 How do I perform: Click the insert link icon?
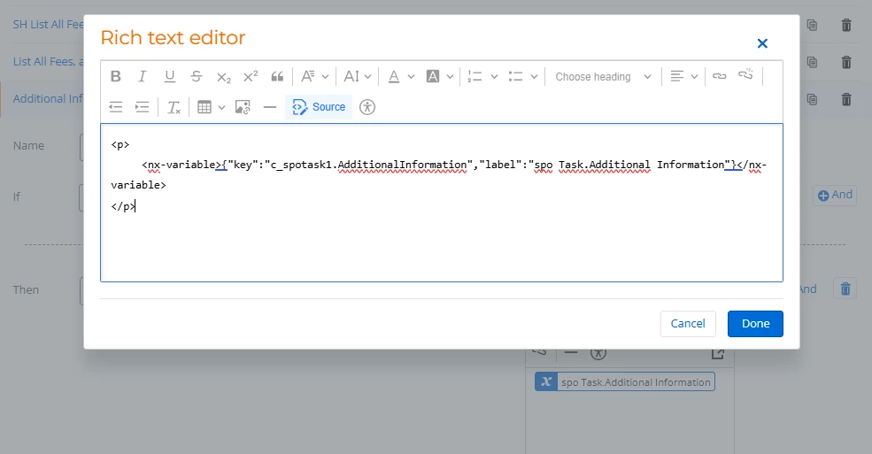tap(719, 77)
